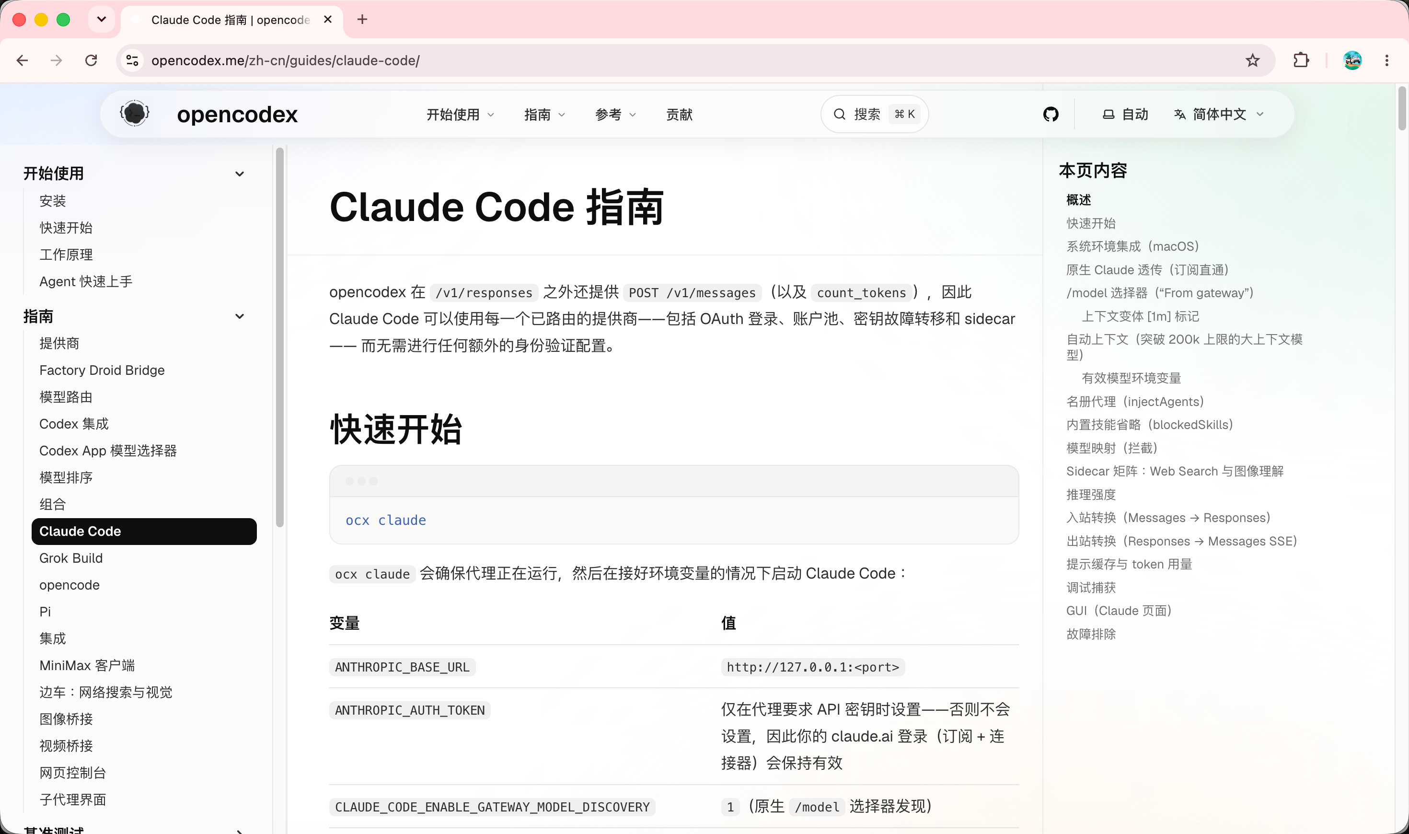
Task: Toggle the 自动 theme switcher
Action: coord(1125,115)
